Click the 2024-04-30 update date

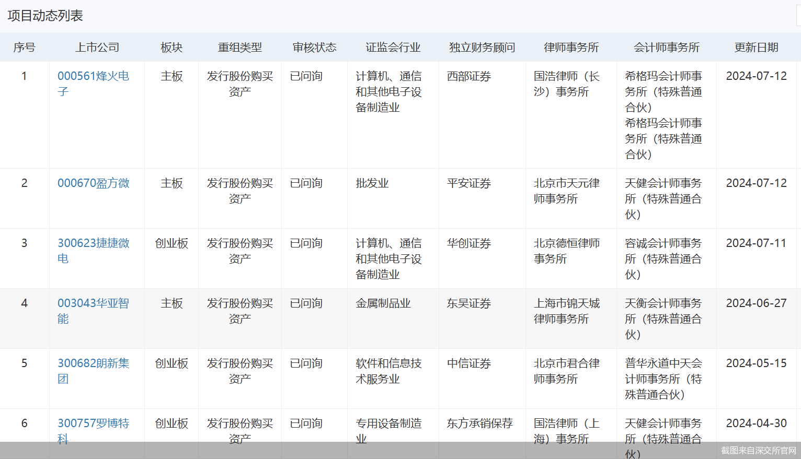756,423
